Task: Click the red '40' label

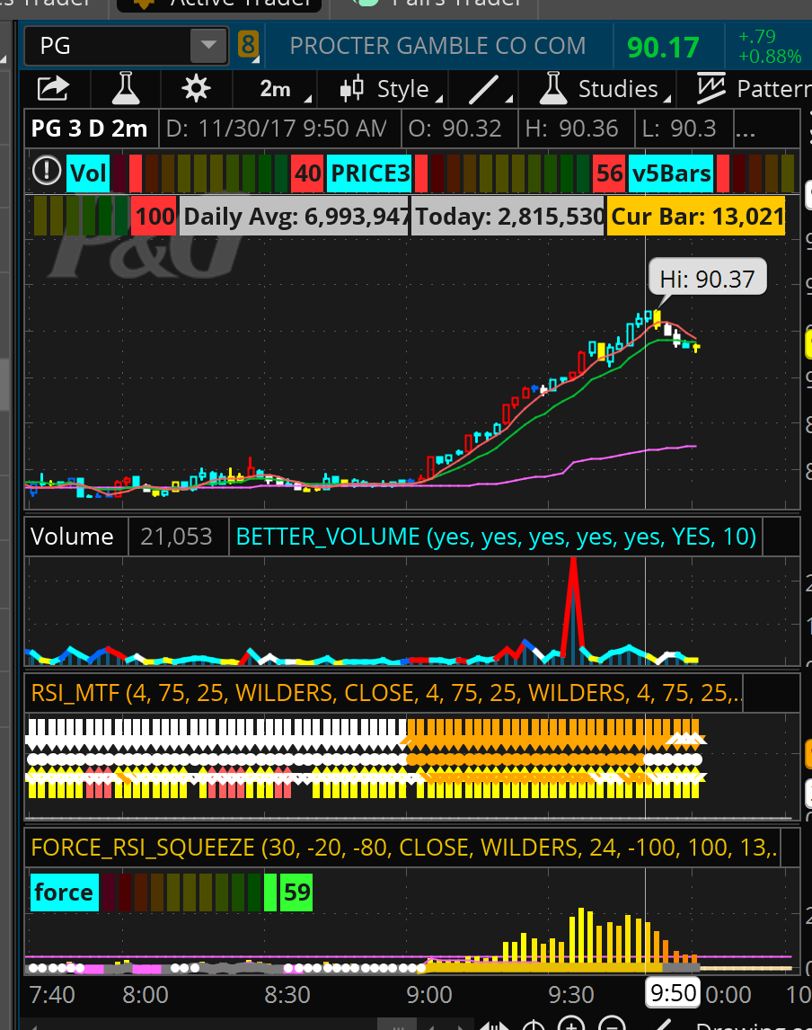Action: click(307, 173)
